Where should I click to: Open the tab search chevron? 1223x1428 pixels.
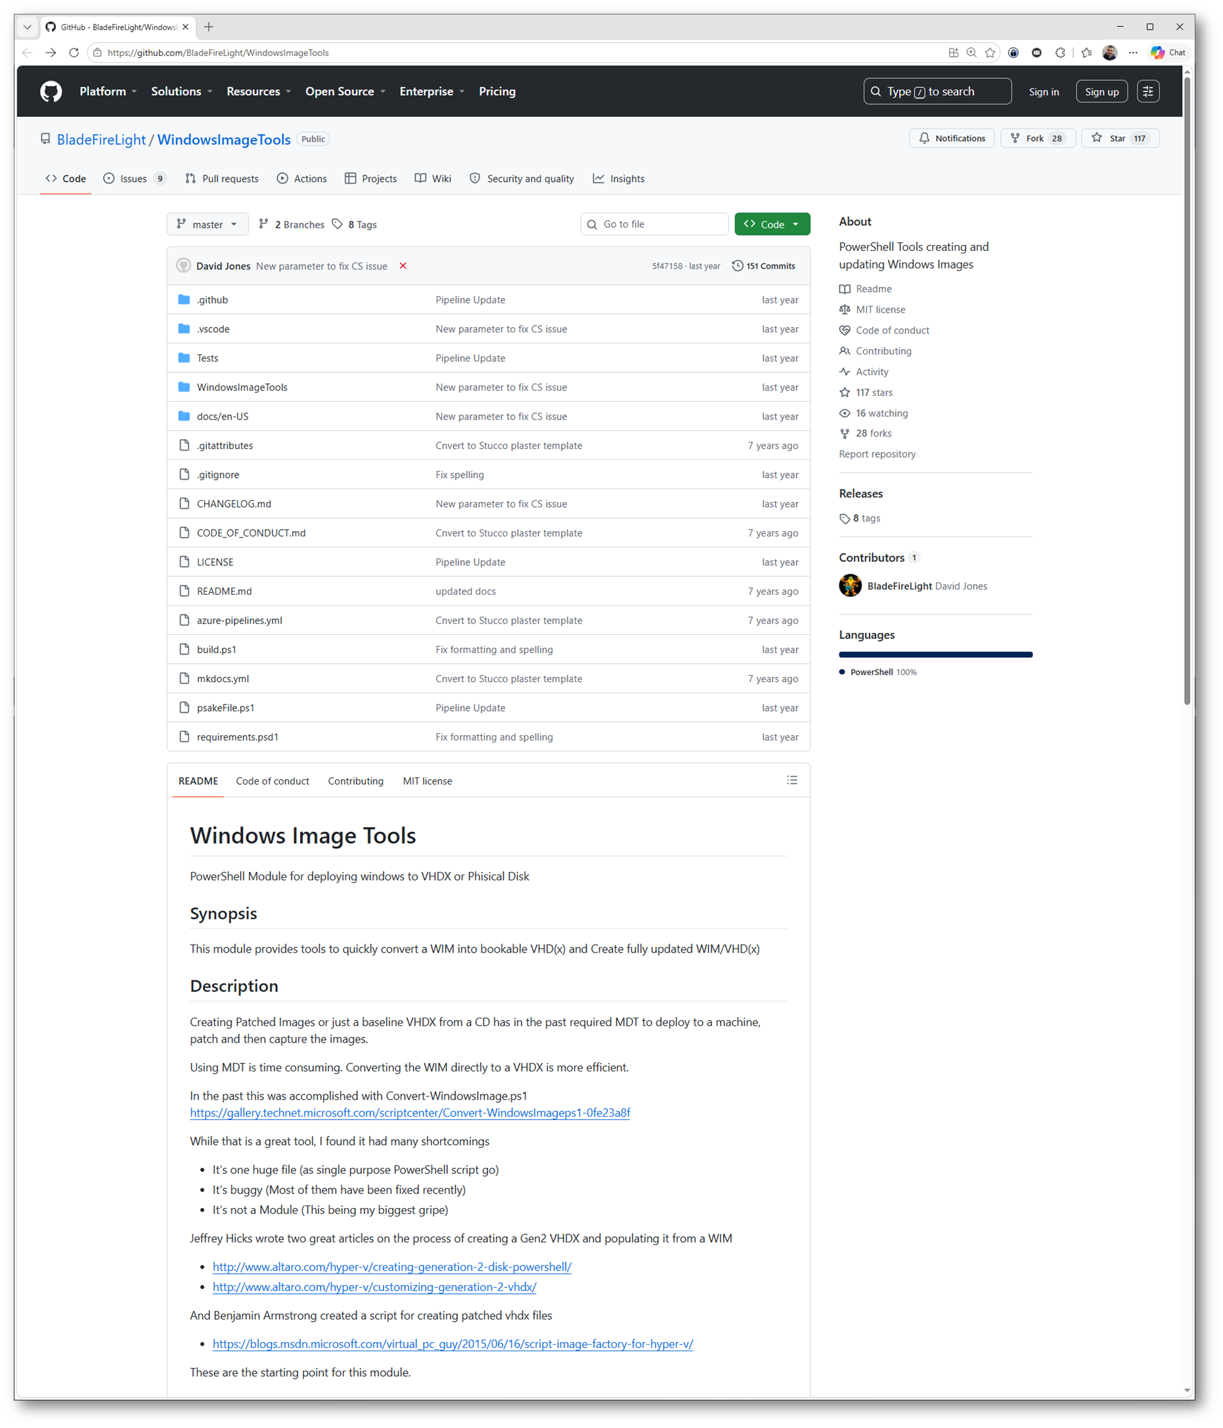point(27,27)
